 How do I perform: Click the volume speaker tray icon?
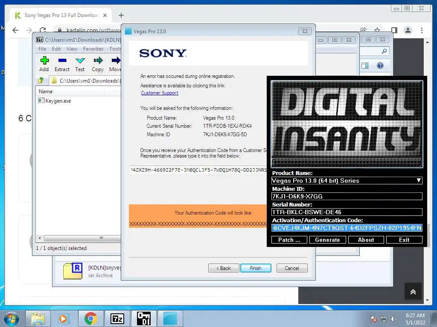[x=393, y=318]
